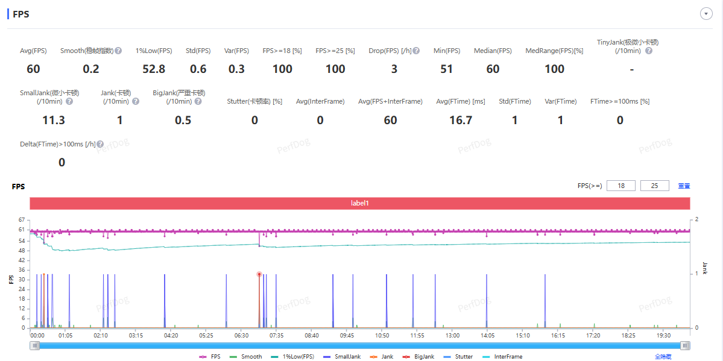This screenshot has width=723, height=361.
Task: Click help icon next to Smooth(稳帧指数)
Action: (x=118, y=51)
